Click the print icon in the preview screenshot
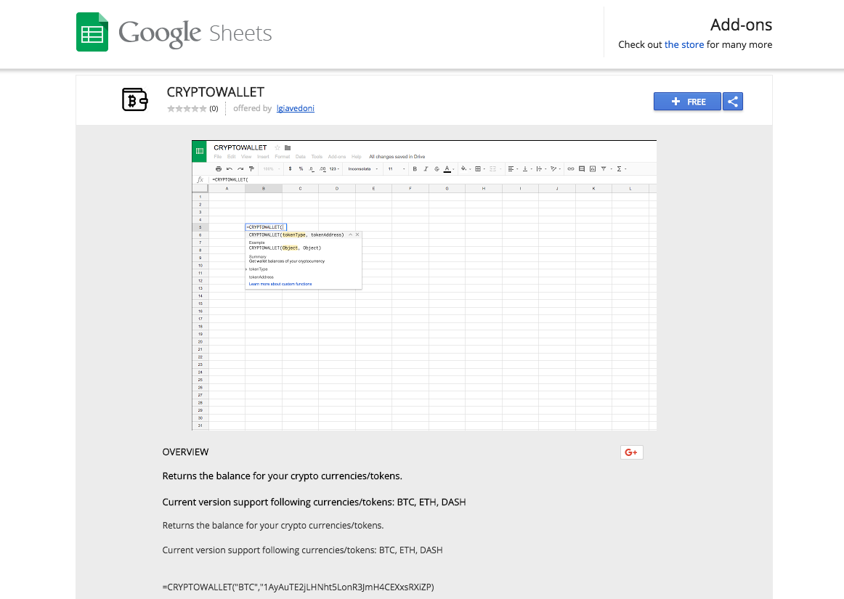 pos(219,169)
